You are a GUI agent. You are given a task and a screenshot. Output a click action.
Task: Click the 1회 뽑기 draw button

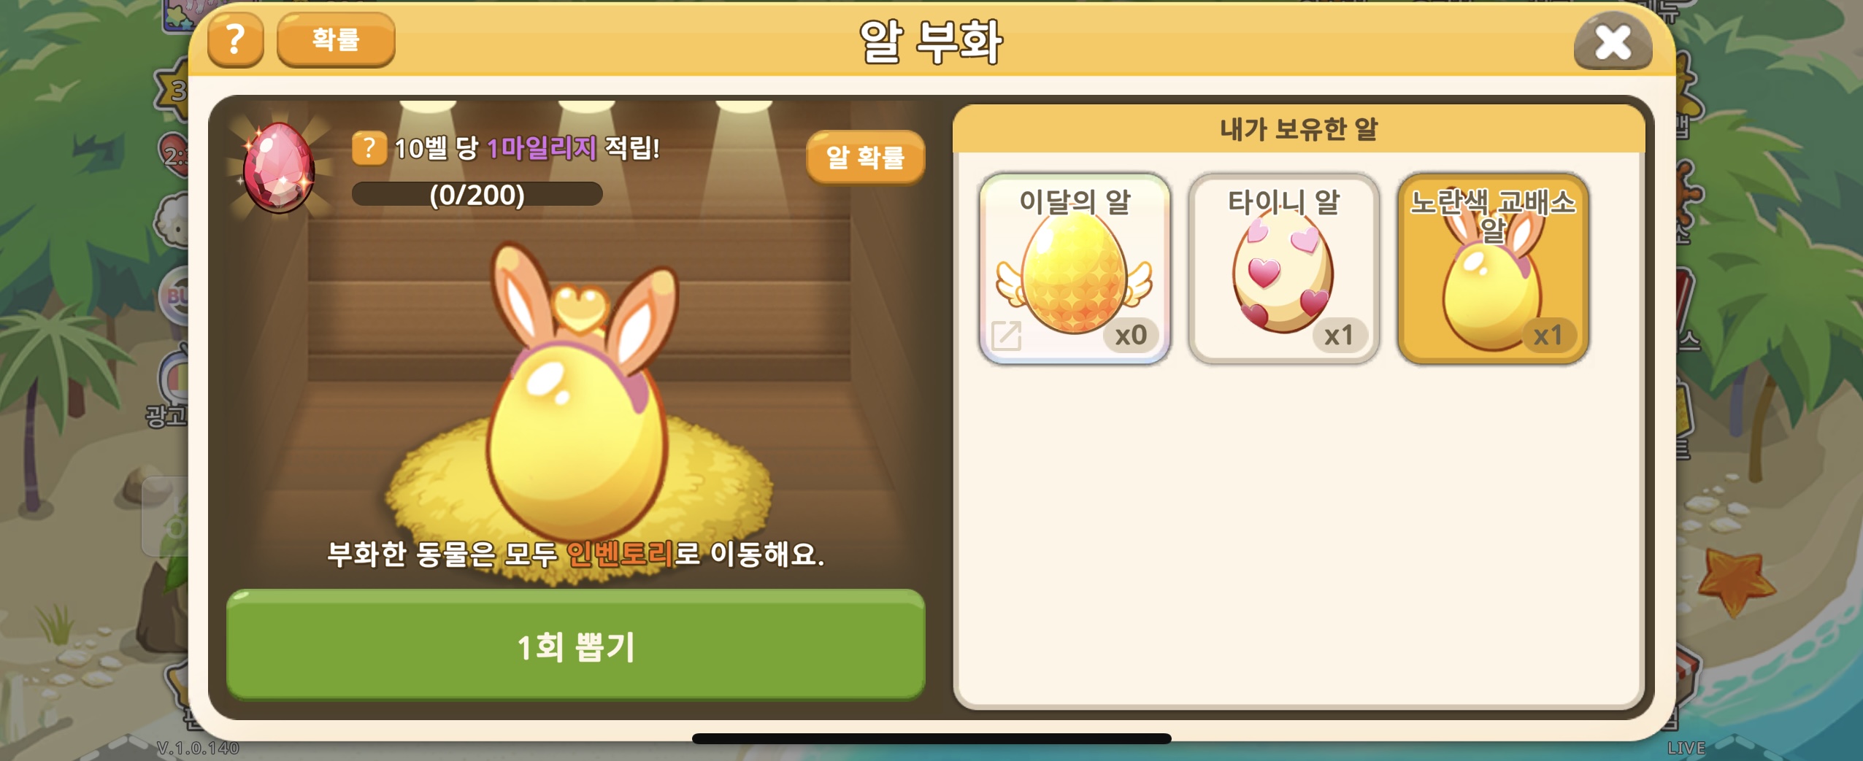coord(575,645)
